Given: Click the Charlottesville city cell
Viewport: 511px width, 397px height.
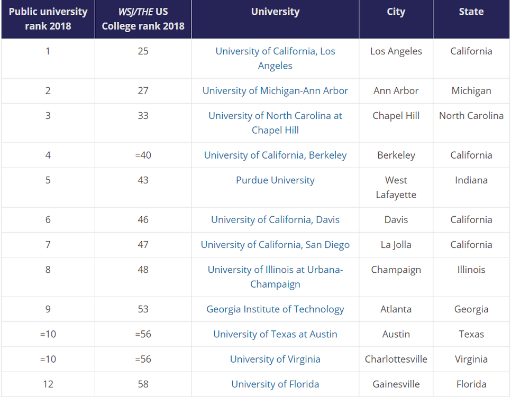Looking at the screenshot, I should pyautogui.click(x=396, y=359).
